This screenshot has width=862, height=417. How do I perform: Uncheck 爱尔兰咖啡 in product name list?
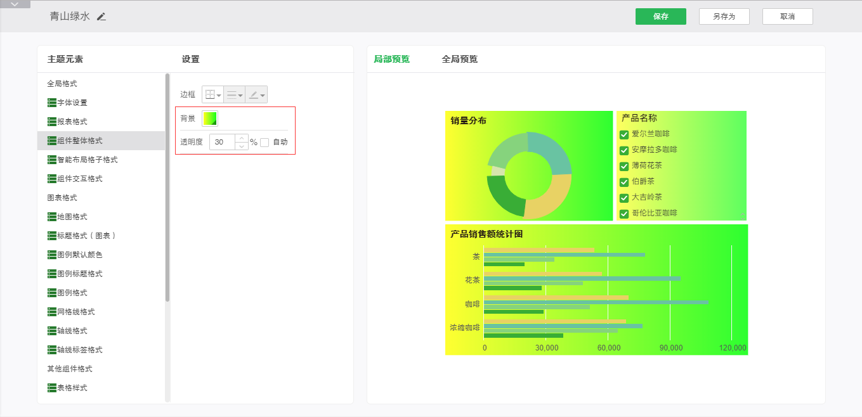tap(624, 134)
